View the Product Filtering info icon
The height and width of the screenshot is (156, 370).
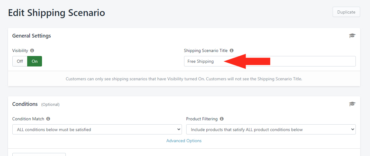click(x=221, y=119)
